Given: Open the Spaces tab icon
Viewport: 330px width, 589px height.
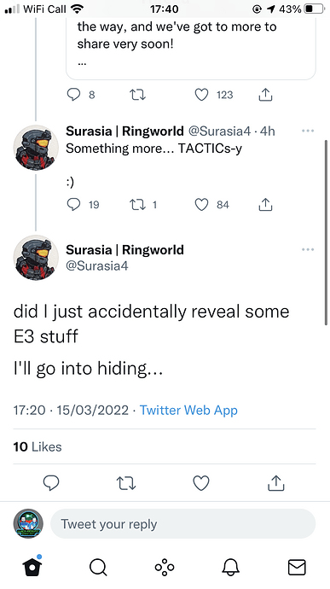Looking at the screenshot, I should pyautogui.click(x=165, y=567).
